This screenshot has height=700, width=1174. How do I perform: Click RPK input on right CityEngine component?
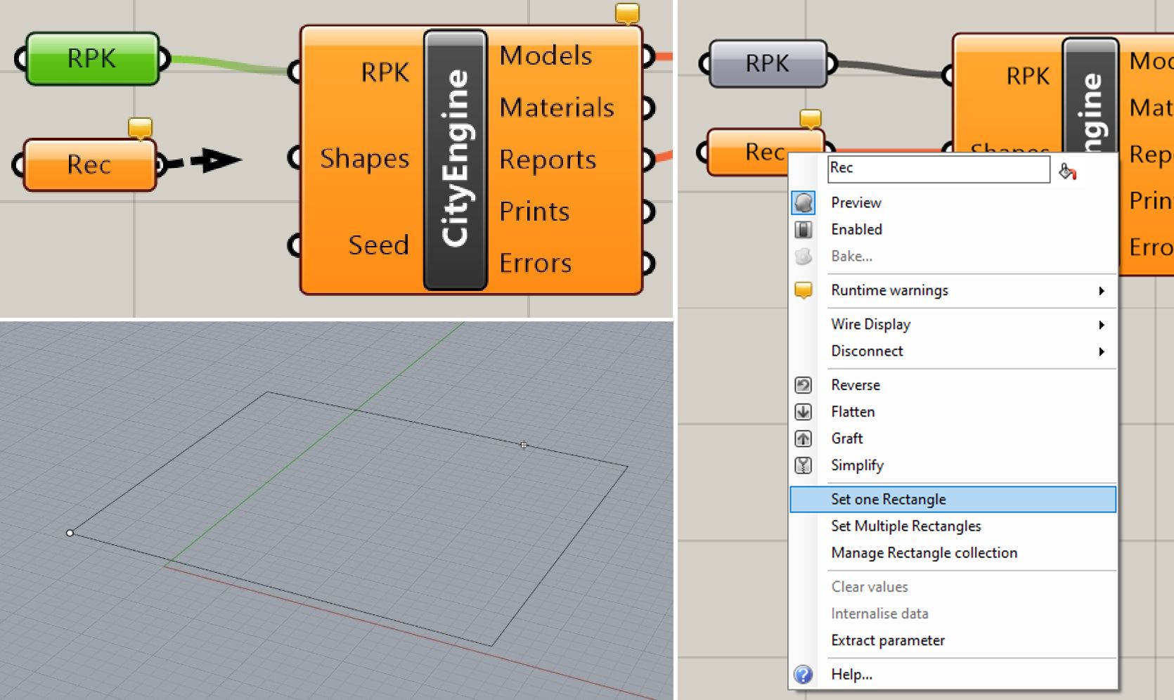(x=1027, y=76)
